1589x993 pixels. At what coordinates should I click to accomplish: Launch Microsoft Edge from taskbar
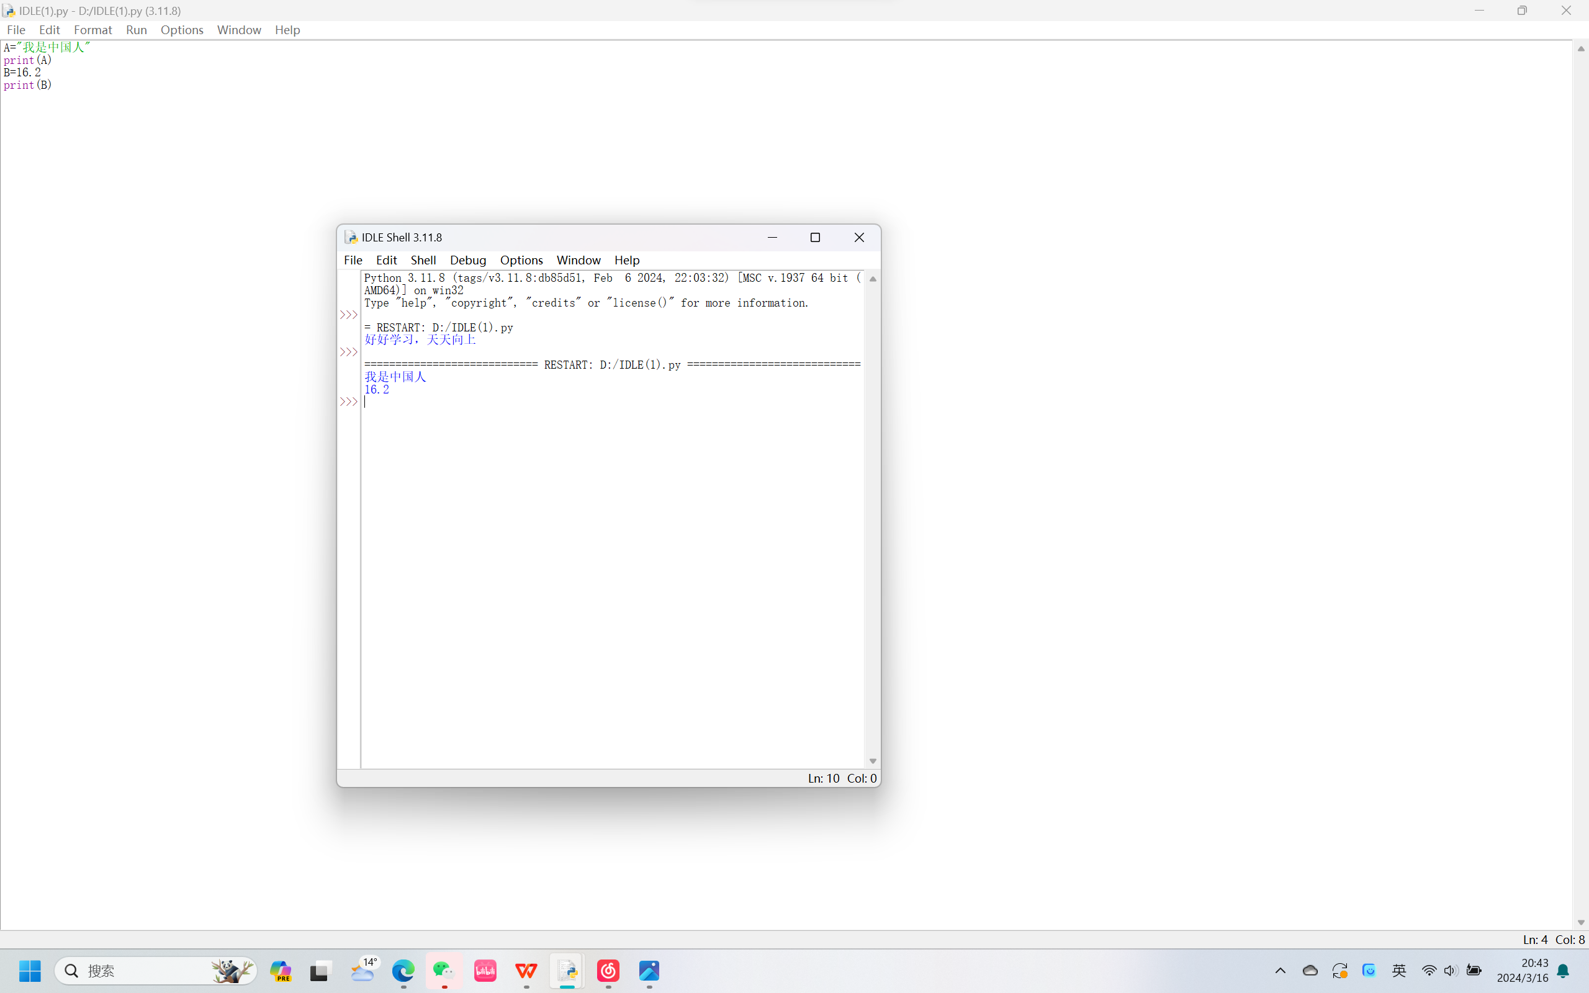pos(403,970)
